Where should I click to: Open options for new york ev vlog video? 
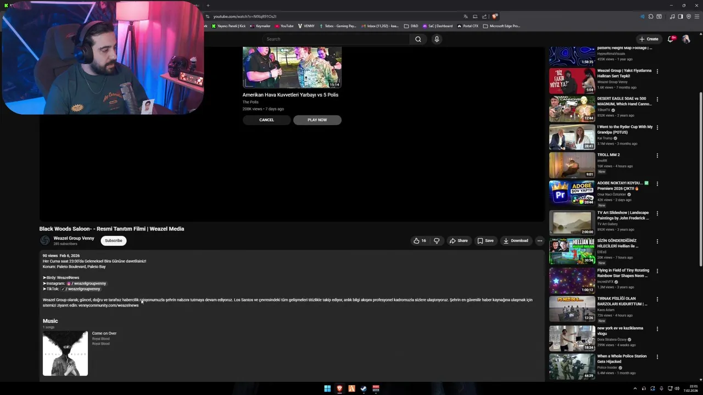click(657, 329)
